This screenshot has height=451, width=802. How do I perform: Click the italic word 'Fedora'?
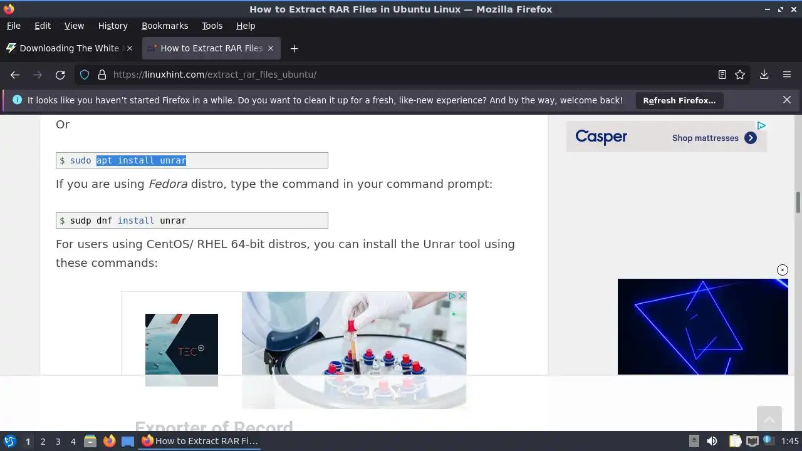[x=168, y=184]
